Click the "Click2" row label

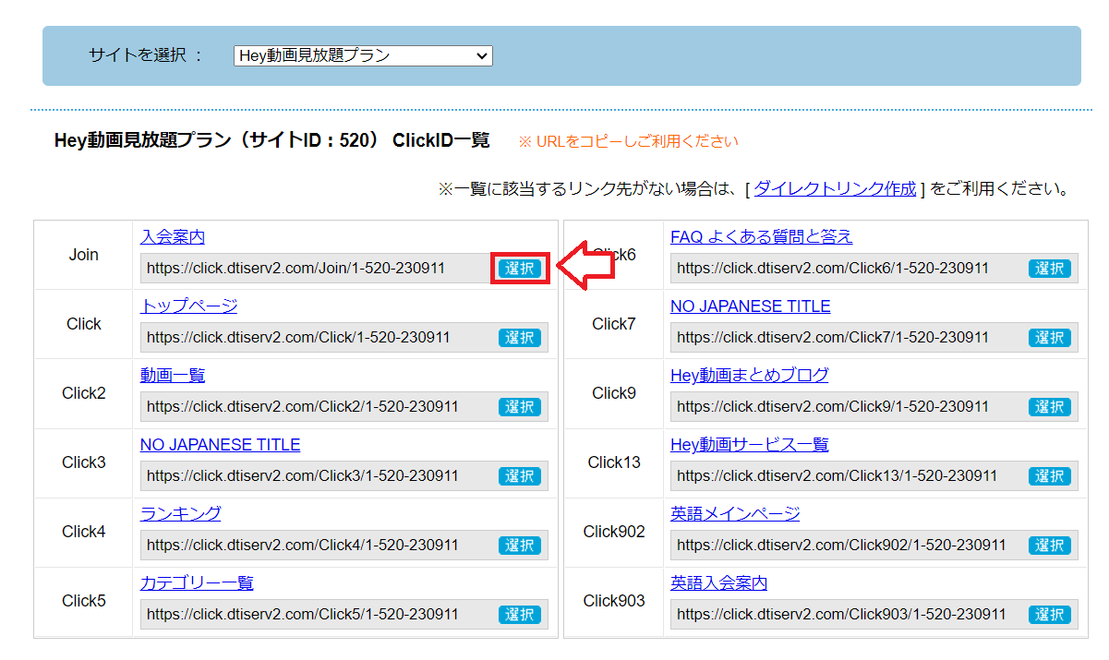click(x=84, y=393)
